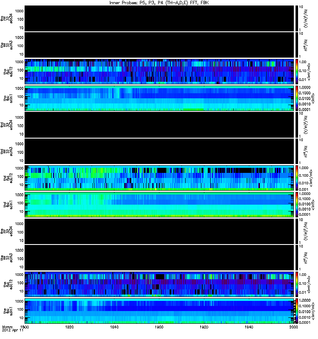Select the tha fff 32 edc34 panel label

(6, 18)
